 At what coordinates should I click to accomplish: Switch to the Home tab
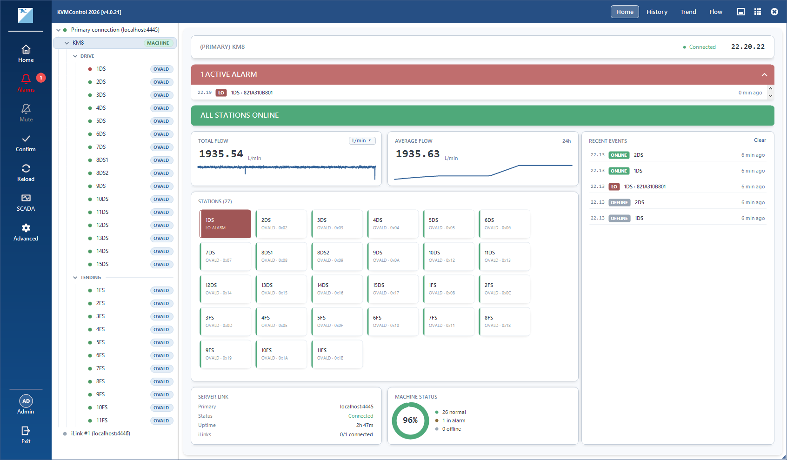[x=625, y=12]
